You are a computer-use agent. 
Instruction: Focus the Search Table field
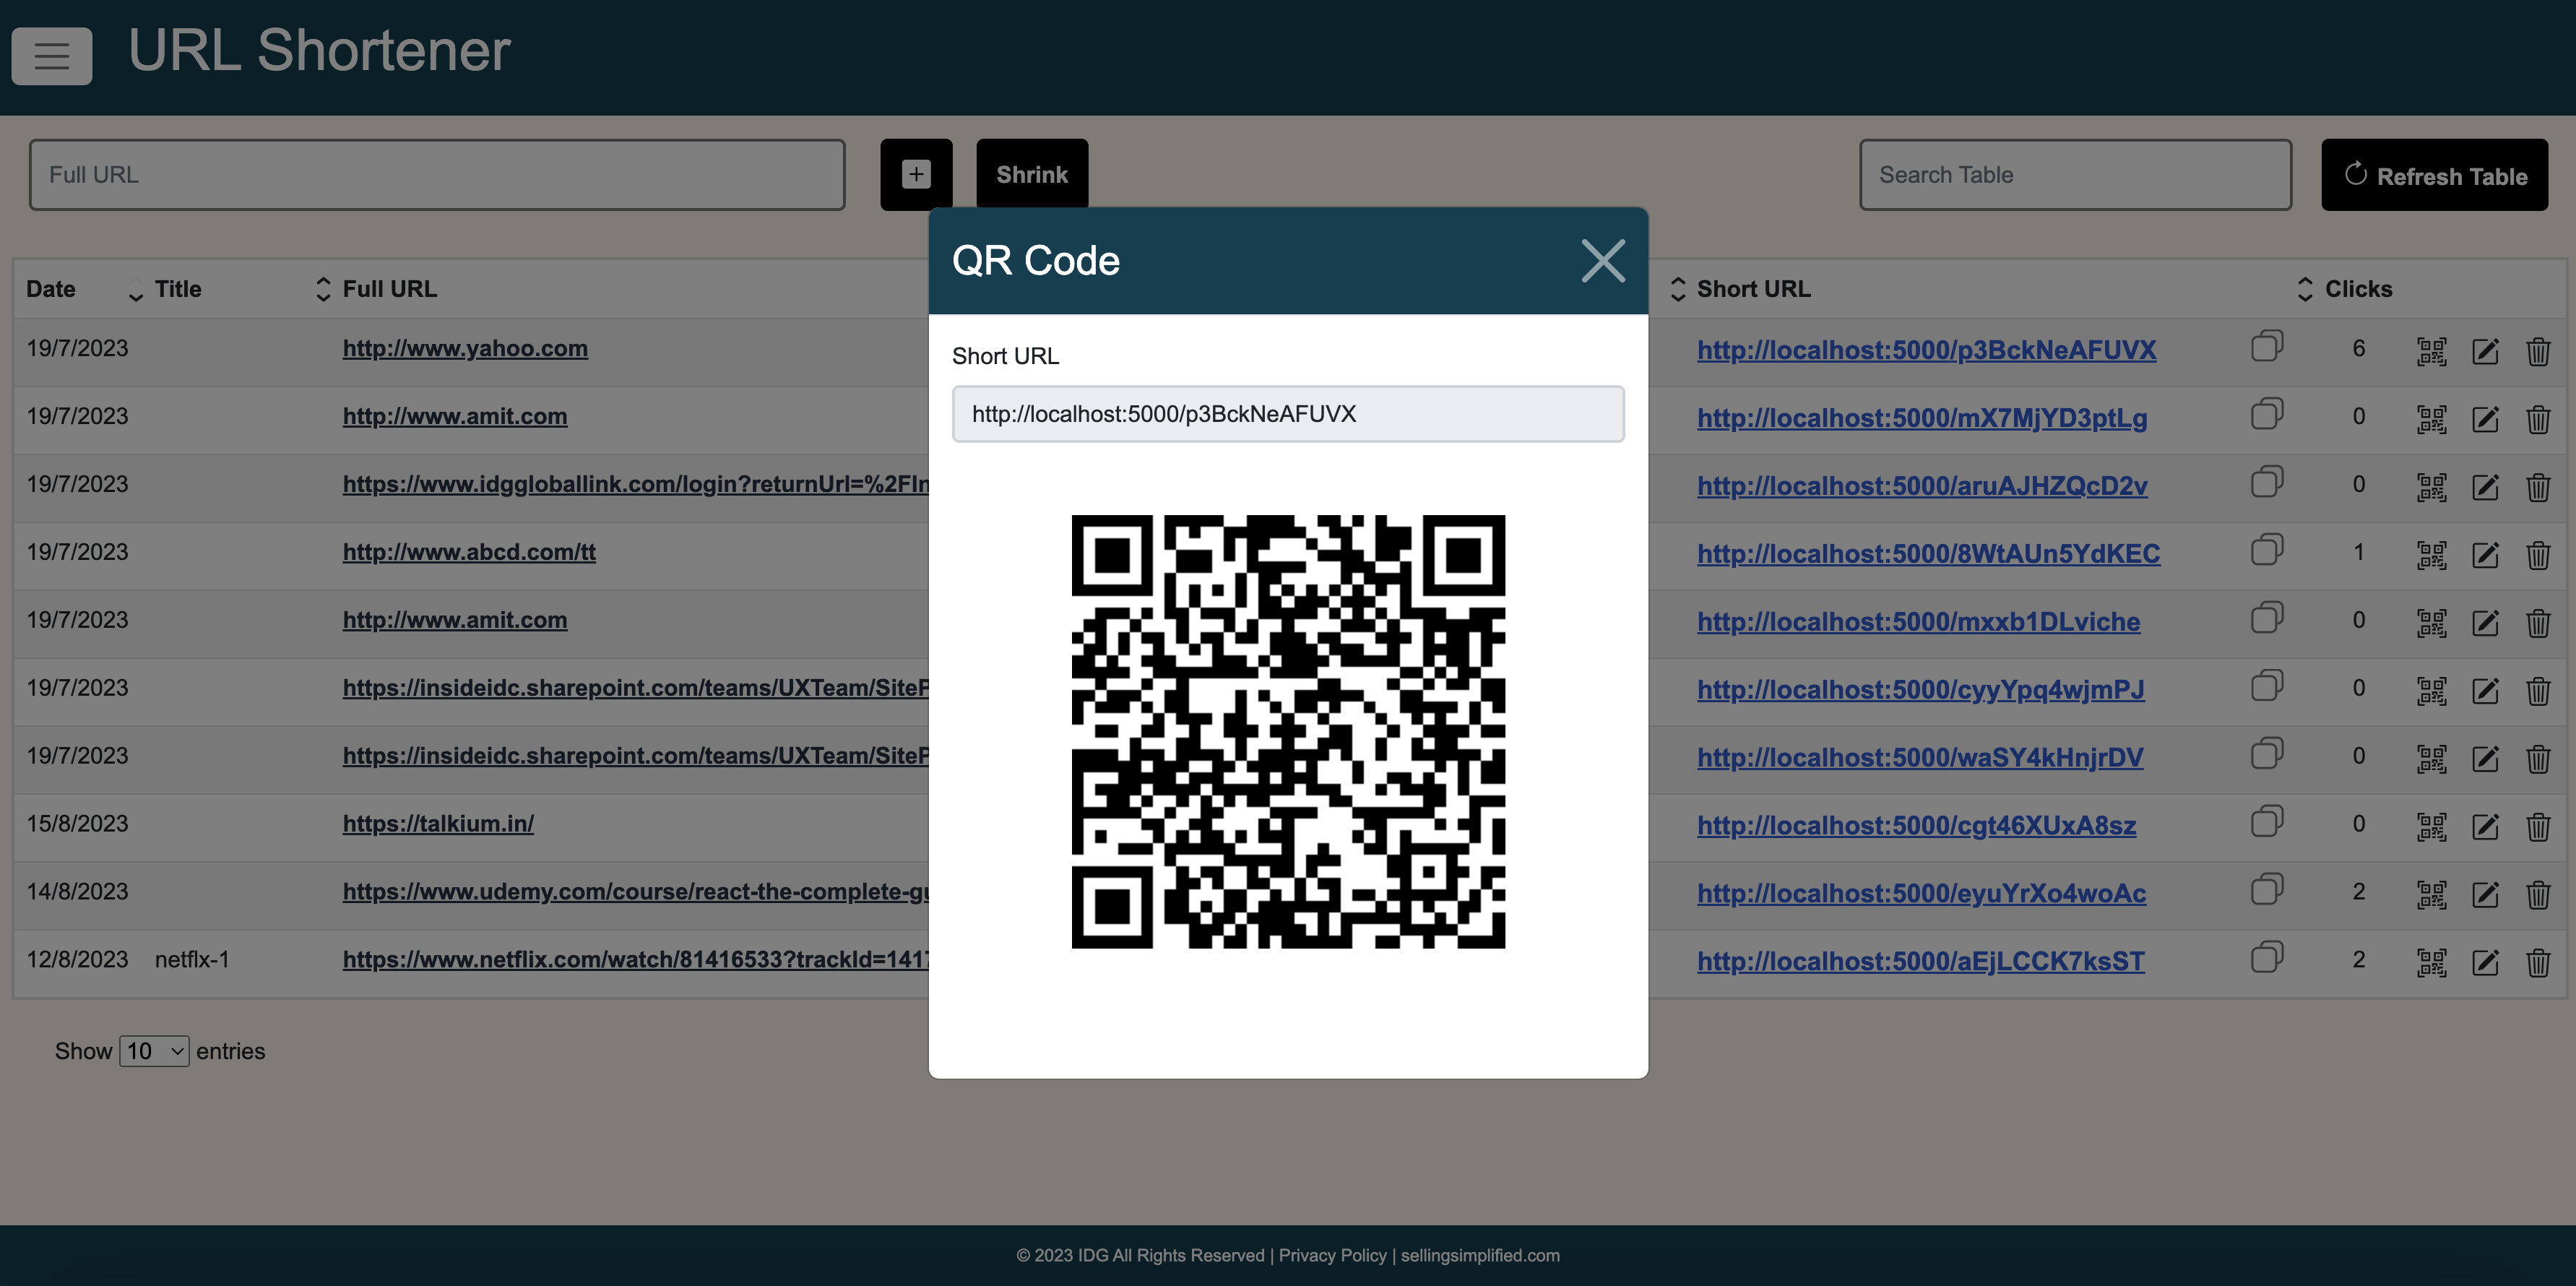pyautogui.click(x=2075, y=175)
